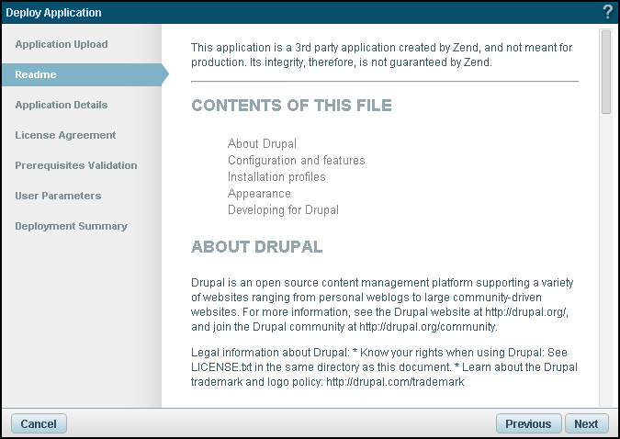This screenshot has height=439, width=620.
Task: Switch to the Prerequisites Validation step
Action: pyautogui.click(x=76, y=165)
